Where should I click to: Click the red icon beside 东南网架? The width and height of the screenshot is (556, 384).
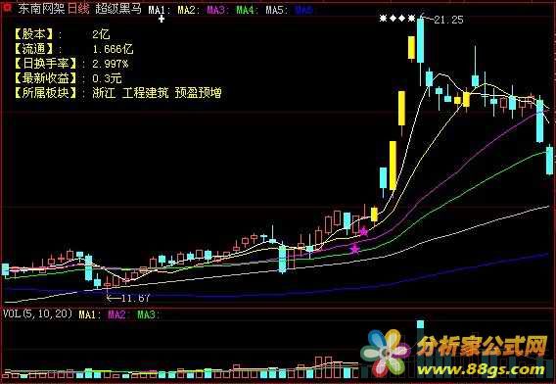point(6,8)
